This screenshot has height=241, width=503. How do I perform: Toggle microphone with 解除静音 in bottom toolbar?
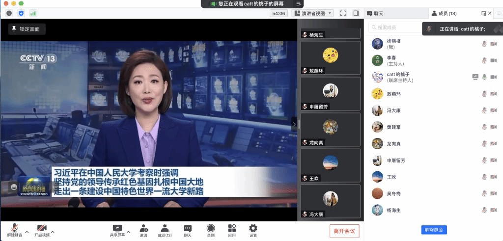click(15, 229)
